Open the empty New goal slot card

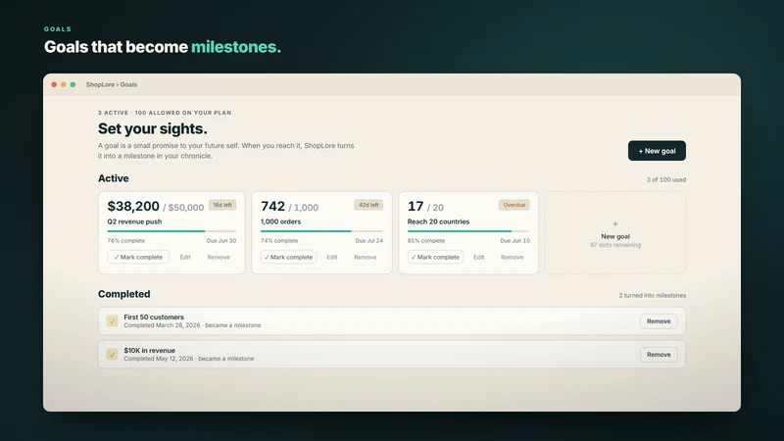pyautogui.click(x=615, y=232)
